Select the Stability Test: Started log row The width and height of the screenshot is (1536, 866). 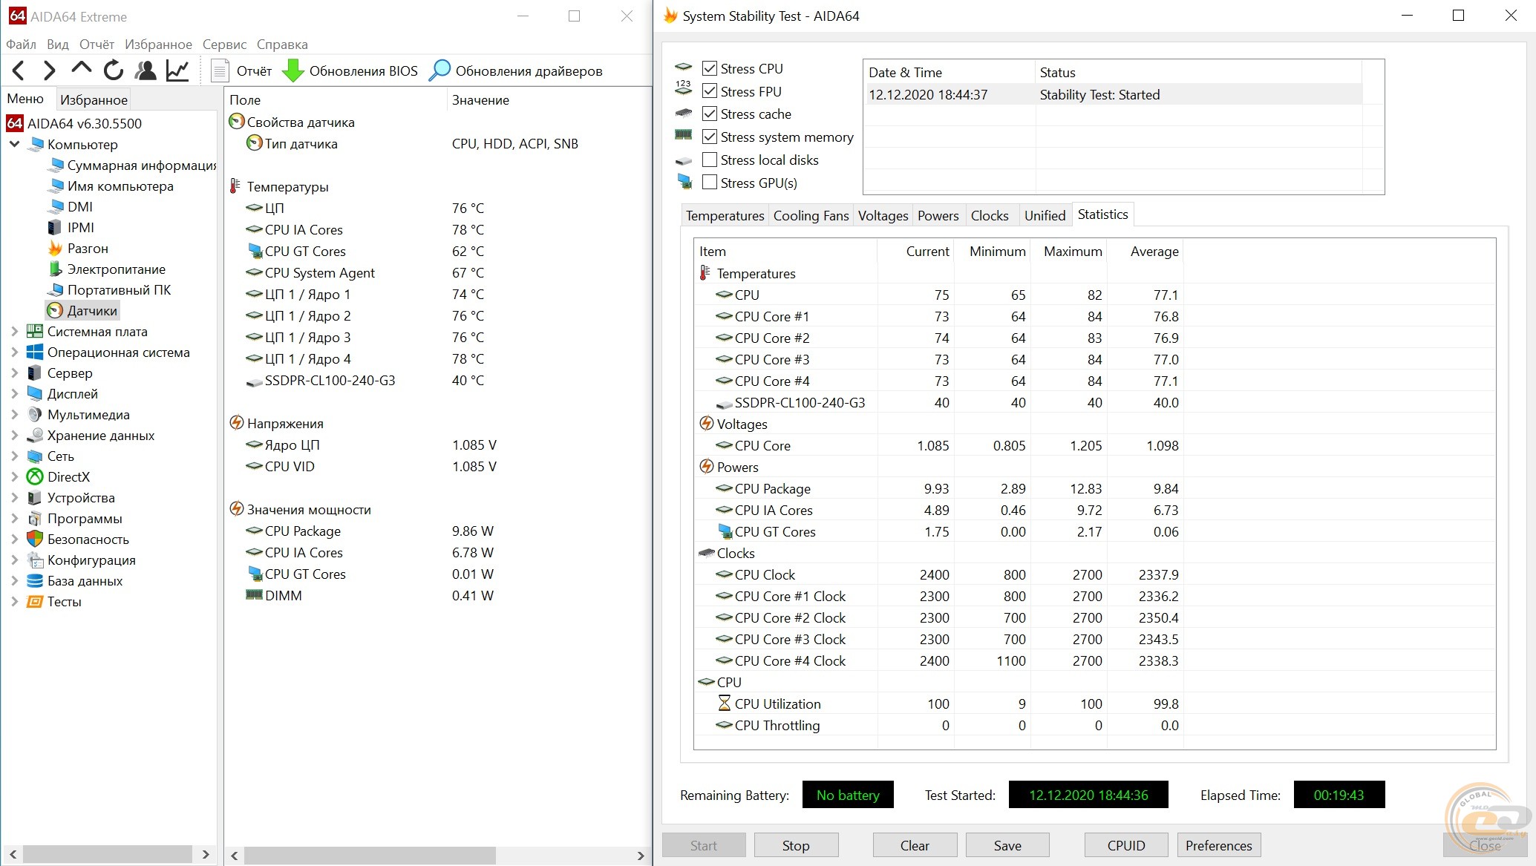pos(1114,94)
